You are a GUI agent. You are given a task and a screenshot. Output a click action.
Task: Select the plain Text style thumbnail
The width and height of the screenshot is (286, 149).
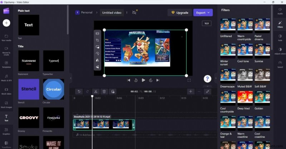(x=29, y=25)
